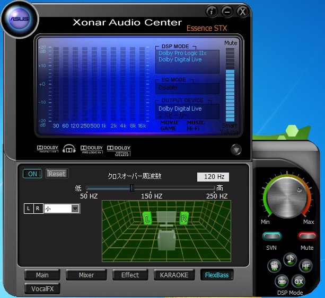The width and height of the screenshot is (325, 298).
Task: Toggle FlexBass ON button
Action: pyautogui.click(x=32, y=174)
